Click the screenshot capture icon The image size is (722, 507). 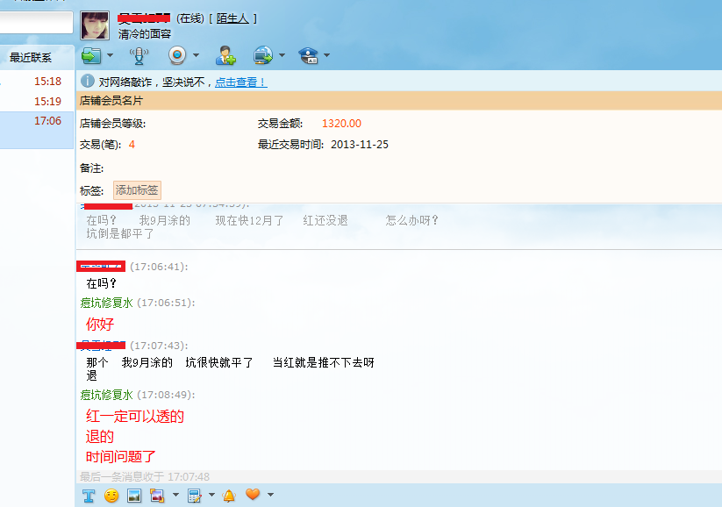pyautogui.click(x=158, y=496)
